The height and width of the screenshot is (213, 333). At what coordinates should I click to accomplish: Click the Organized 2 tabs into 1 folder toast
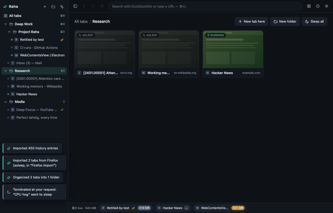pyautogui.click(x=33, y=177)
